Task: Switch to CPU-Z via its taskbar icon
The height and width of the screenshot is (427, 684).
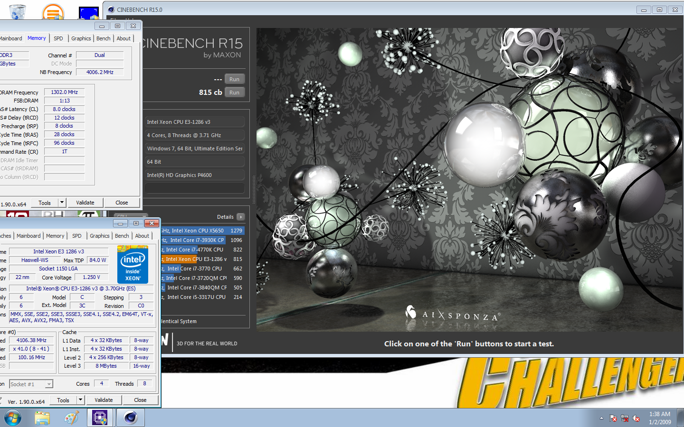Action: click(x=100, y=418)
